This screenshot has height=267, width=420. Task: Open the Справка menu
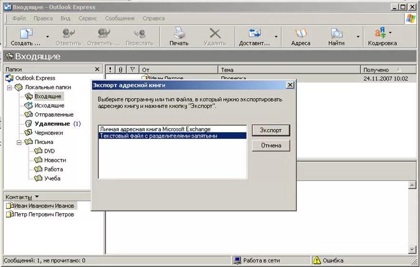click(x=154, y=18)
